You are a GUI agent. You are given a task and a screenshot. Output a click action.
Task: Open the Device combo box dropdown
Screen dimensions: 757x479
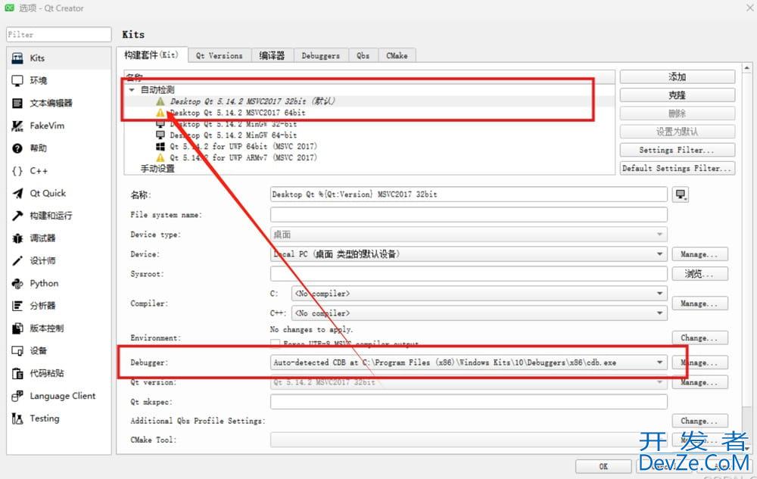(x=469, y=254)
